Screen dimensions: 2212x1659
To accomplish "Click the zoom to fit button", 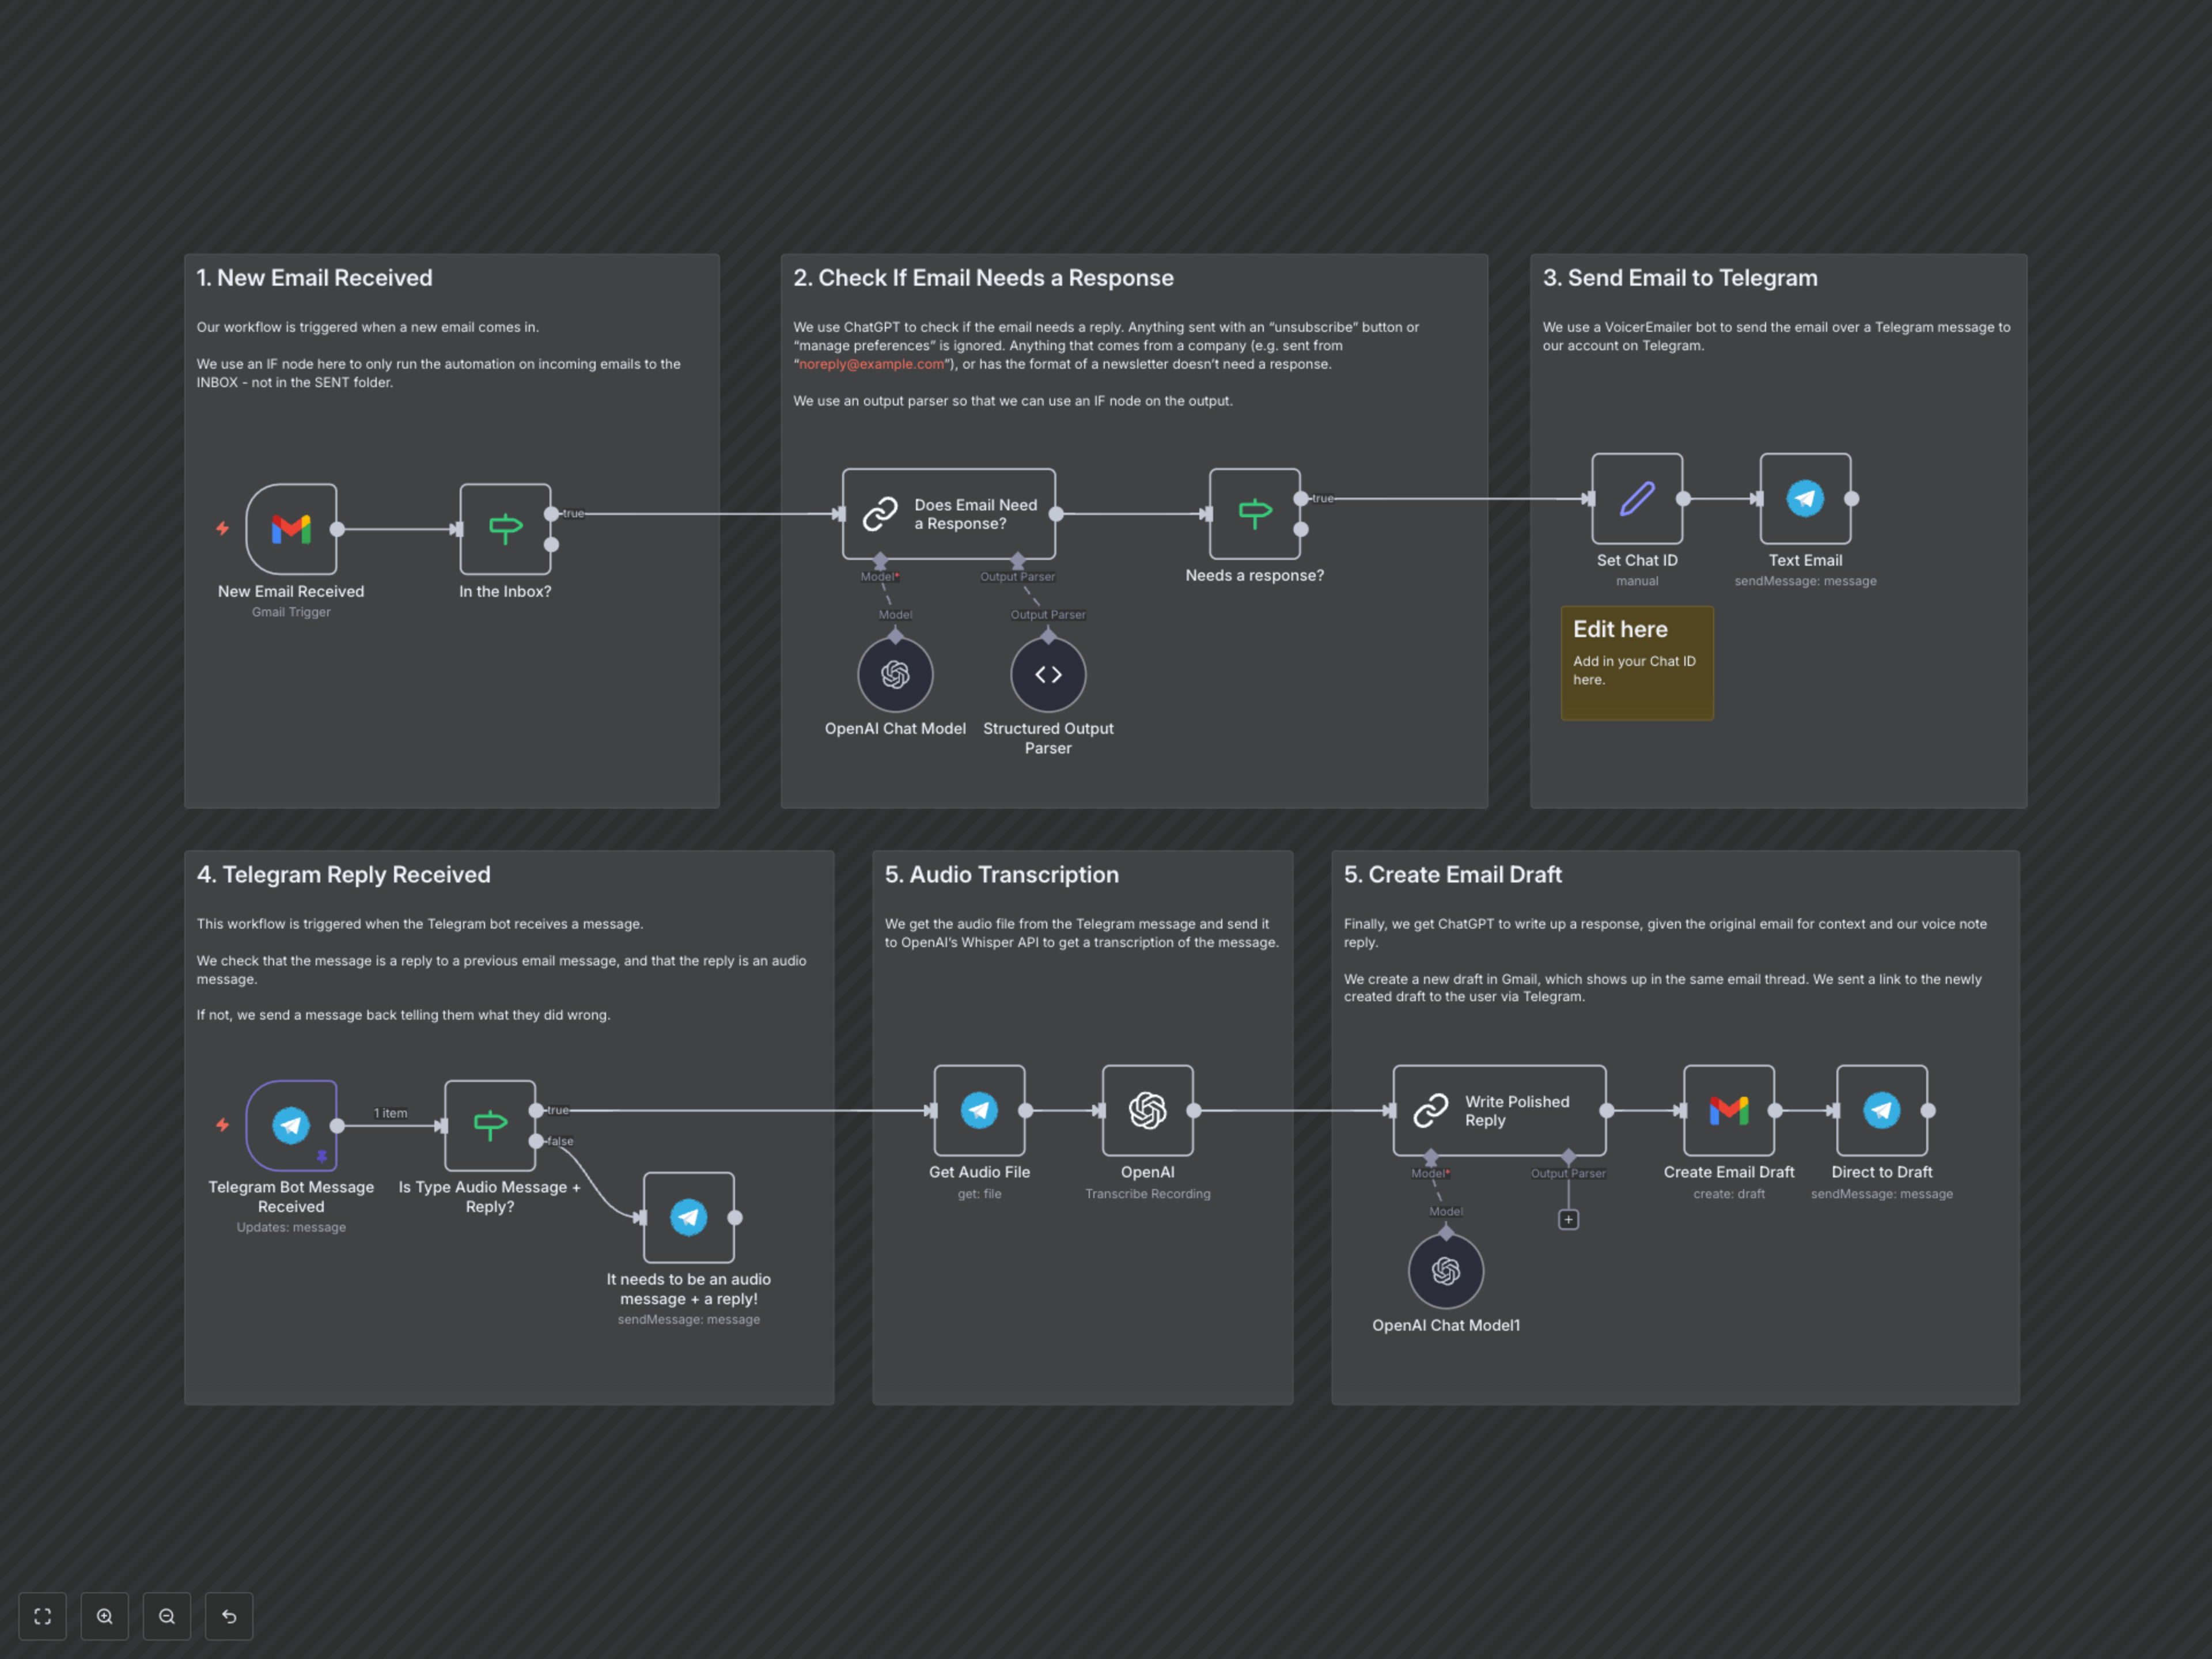I will coord(43,1616).
